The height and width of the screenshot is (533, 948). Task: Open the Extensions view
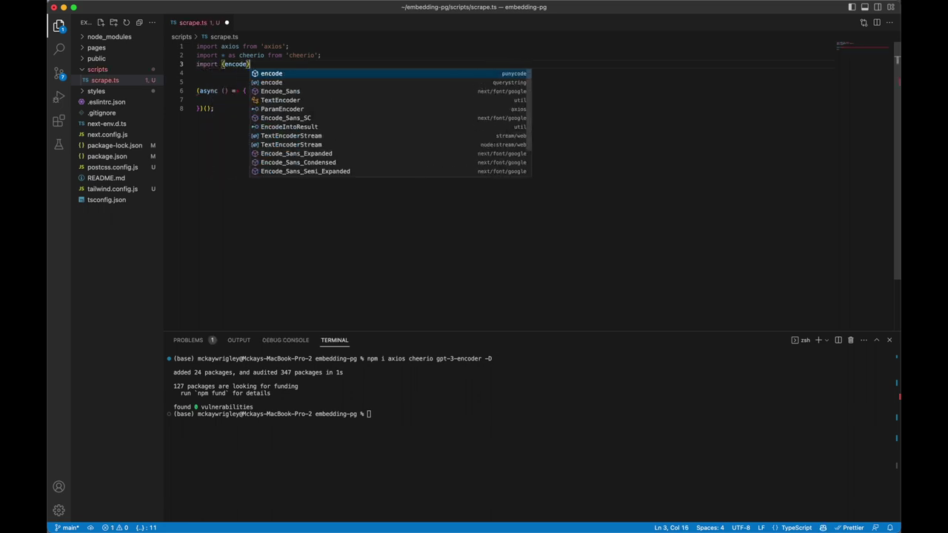[x=59, y=121]
